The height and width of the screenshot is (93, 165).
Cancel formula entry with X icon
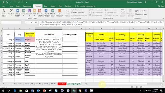tap(27, 22)
